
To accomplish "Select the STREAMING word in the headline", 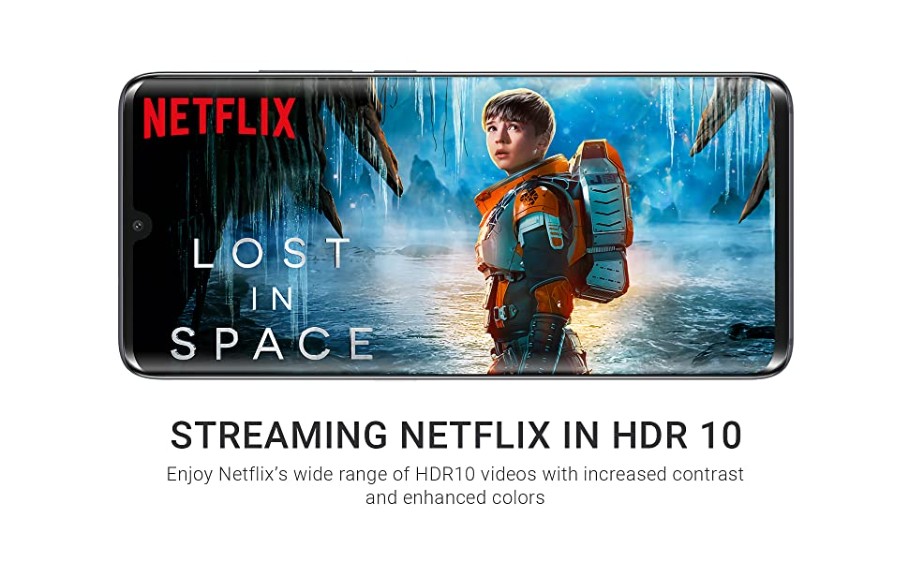I will click(279, 436).
